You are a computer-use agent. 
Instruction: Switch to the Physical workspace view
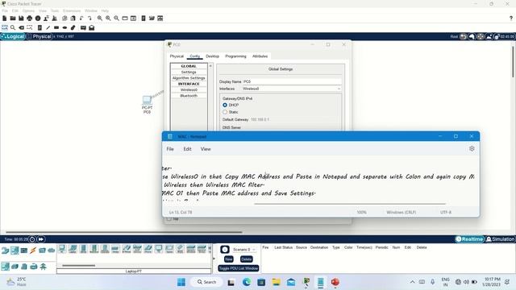coord(40,36)
